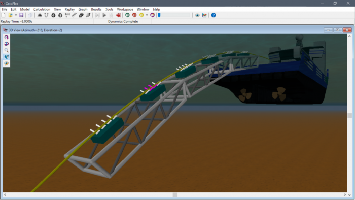The width and height of the screenshot is (355, 200).
Task: Expand the Open file dropdown arrow
Action: [x=16, y=15]
